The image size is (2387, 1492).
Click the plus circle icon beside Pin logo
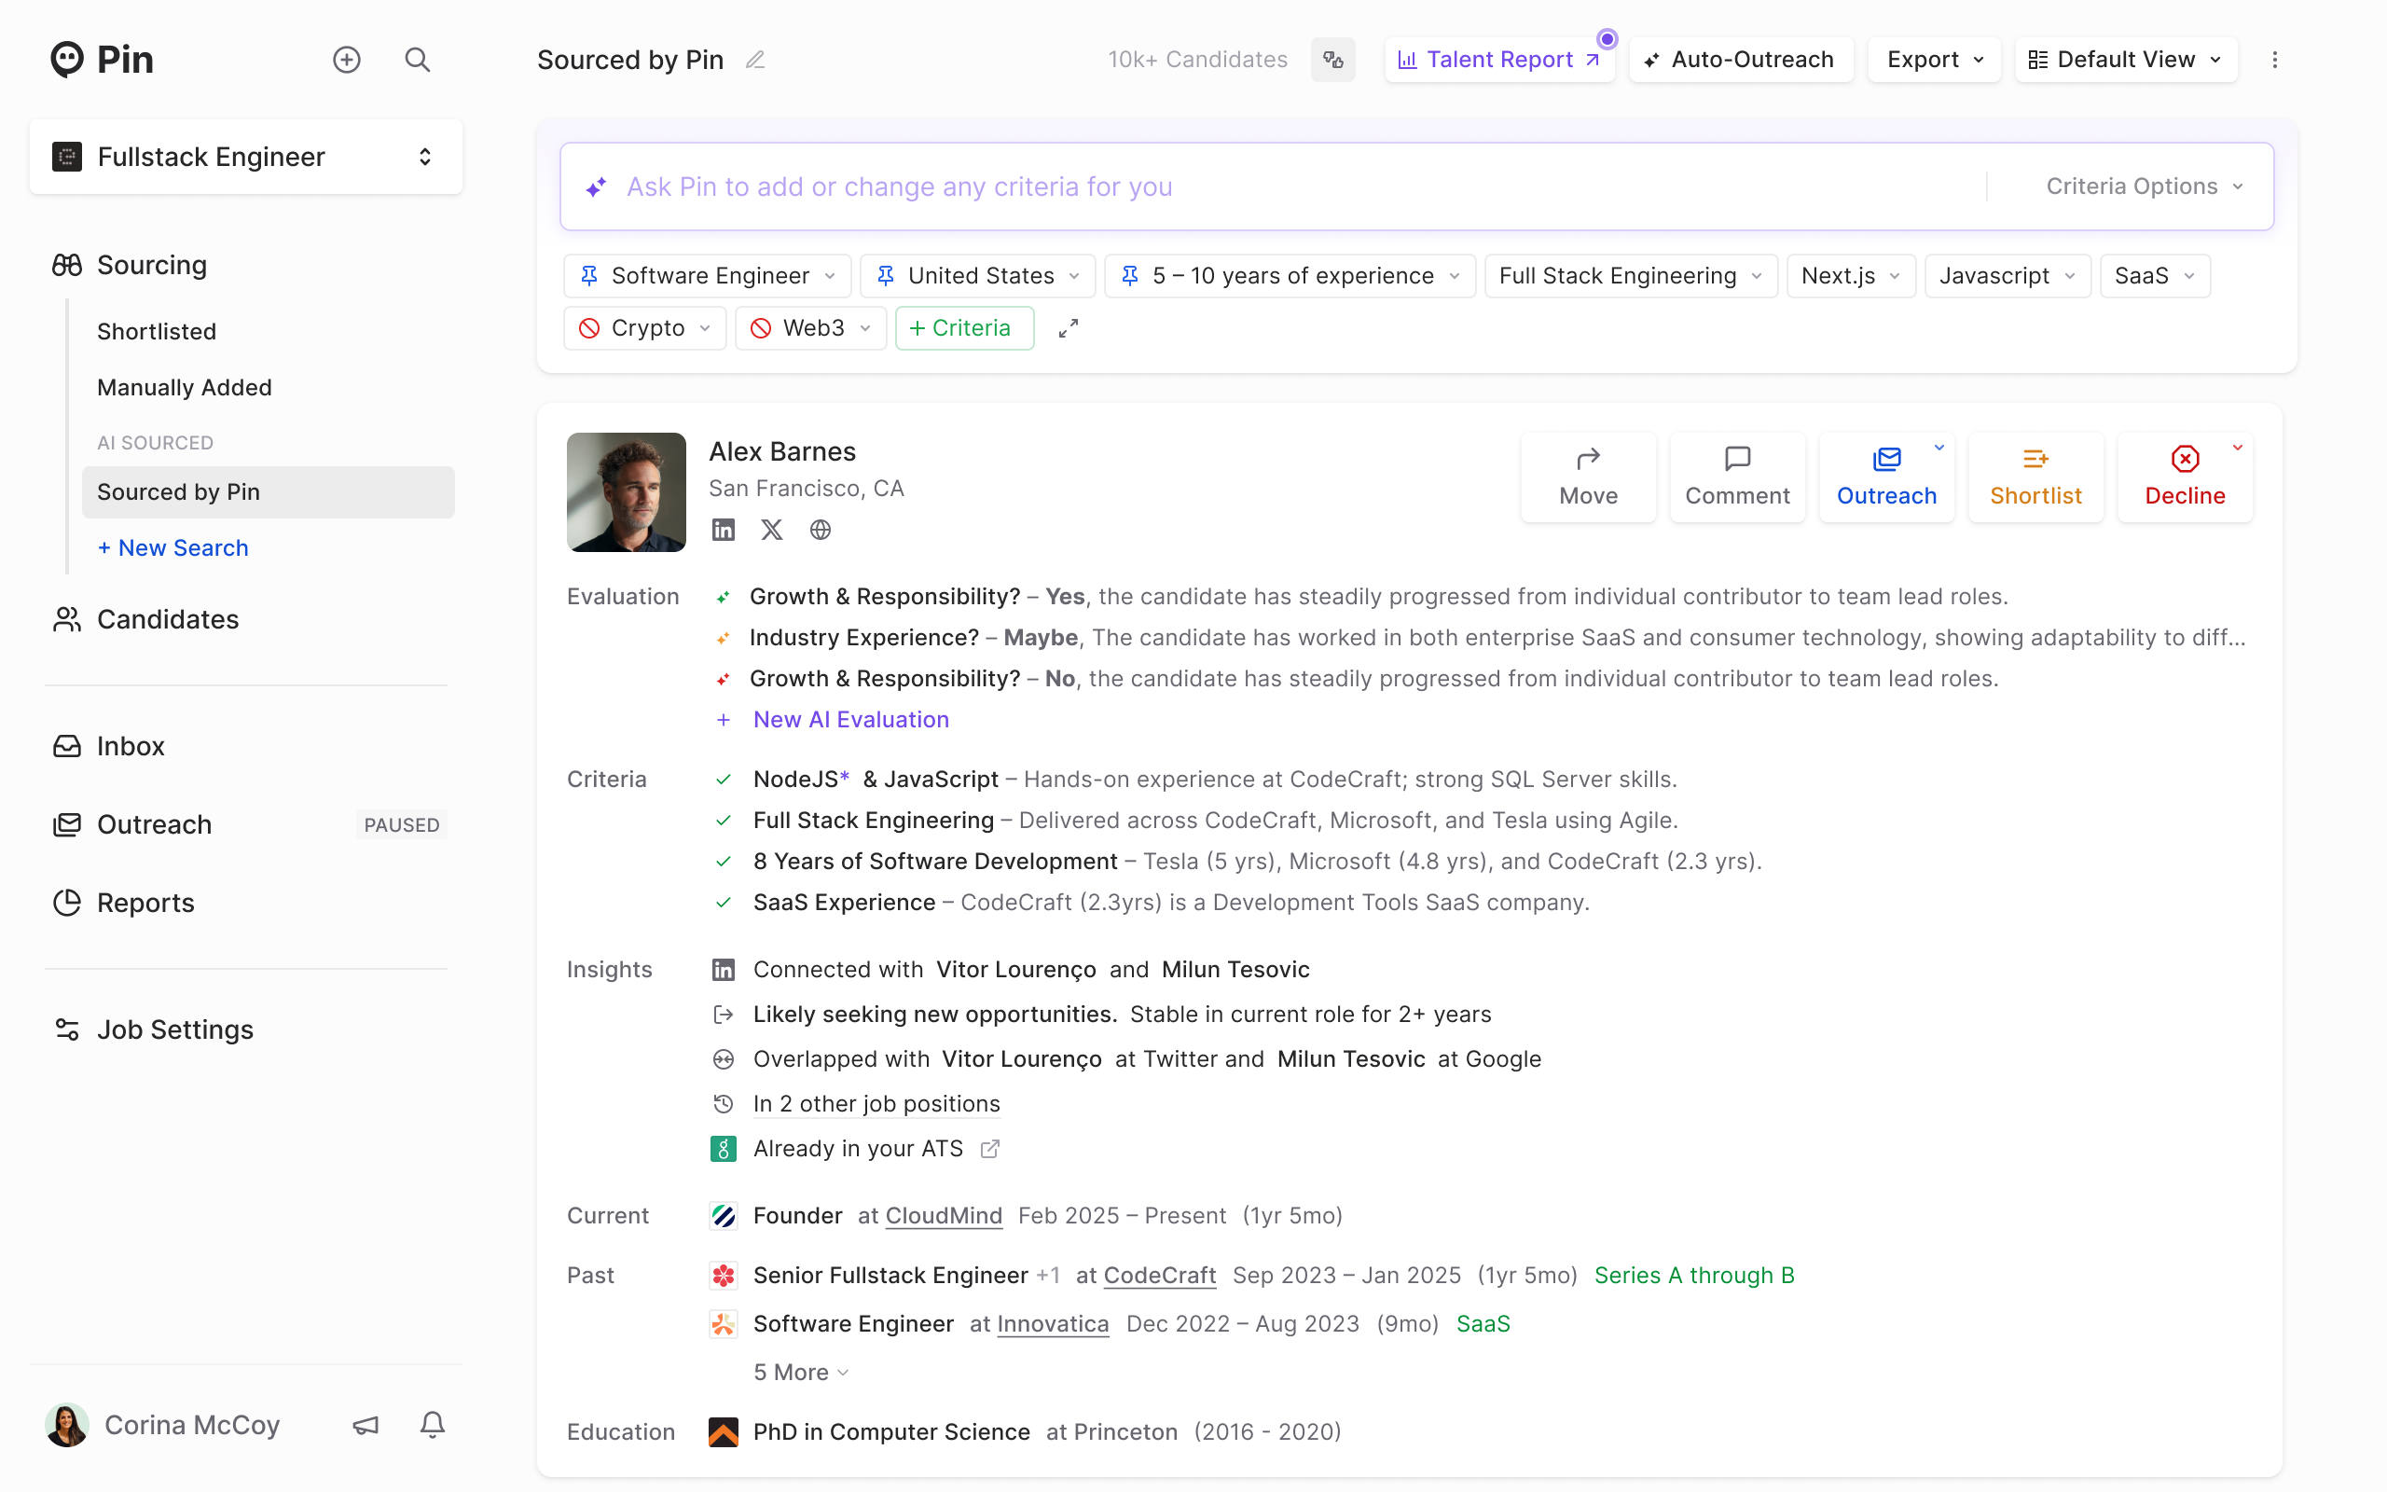(x=346, y=59)
